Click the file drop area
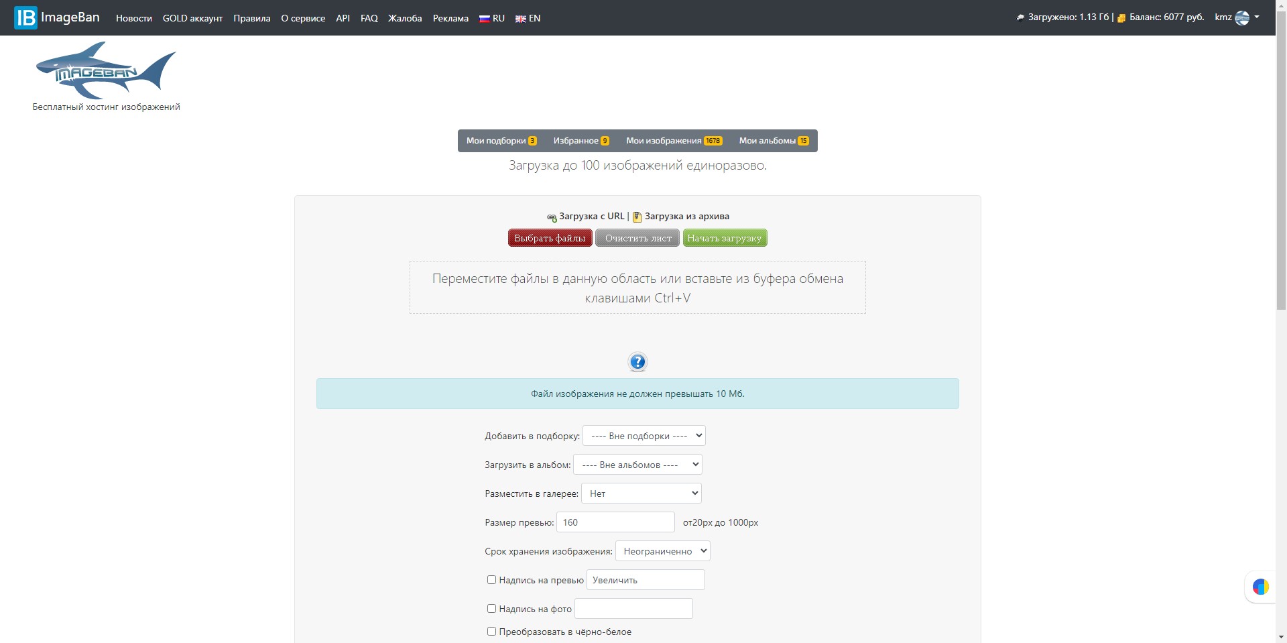Image resolution: width=1287 pixels, height=643 pixels. pos(637,288)
